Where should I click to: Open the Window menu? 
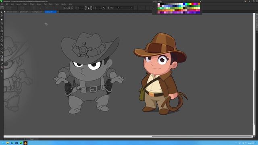(x=64, y=4)
